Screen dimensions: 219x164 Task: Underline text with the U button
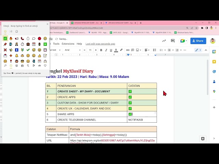pos(111,50)
